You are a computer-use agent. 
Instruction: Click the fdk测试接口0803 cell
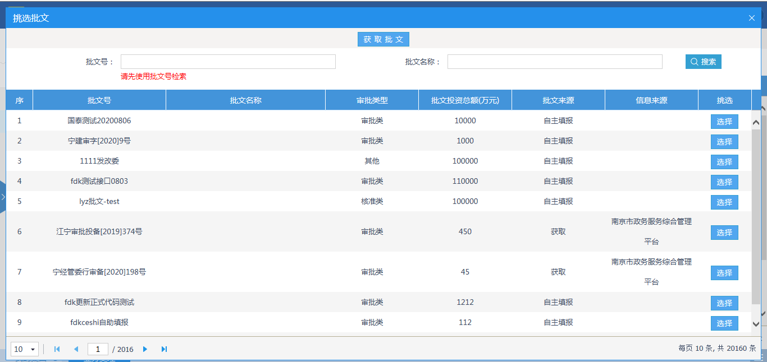point(99,181)
